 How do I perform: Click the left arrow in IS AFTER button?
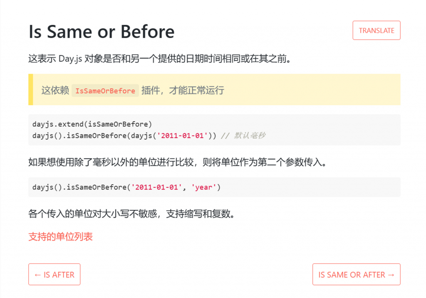point(37,275)
